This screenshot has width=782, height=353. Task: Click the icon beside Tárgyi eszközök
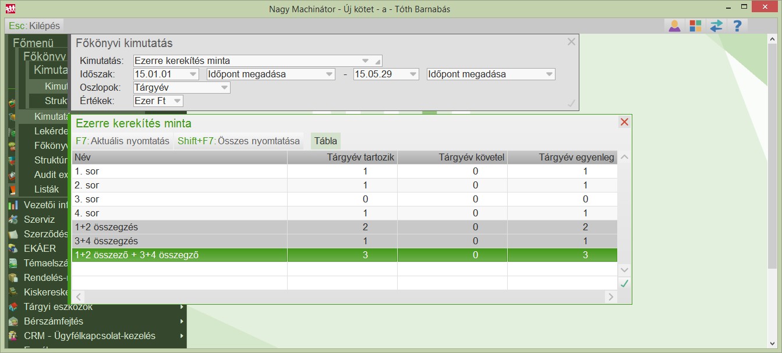[13, 306]
